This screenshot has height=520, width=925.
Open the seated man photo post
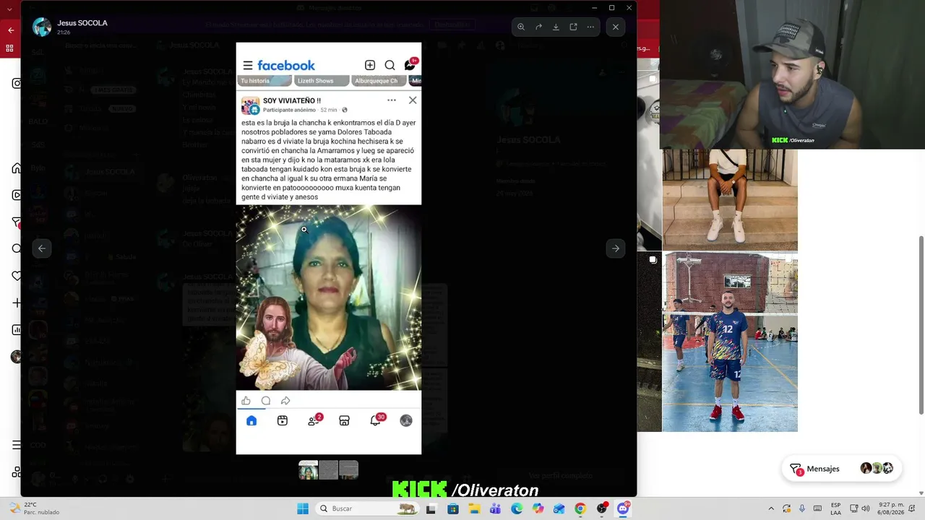click(x=730, y=199)
